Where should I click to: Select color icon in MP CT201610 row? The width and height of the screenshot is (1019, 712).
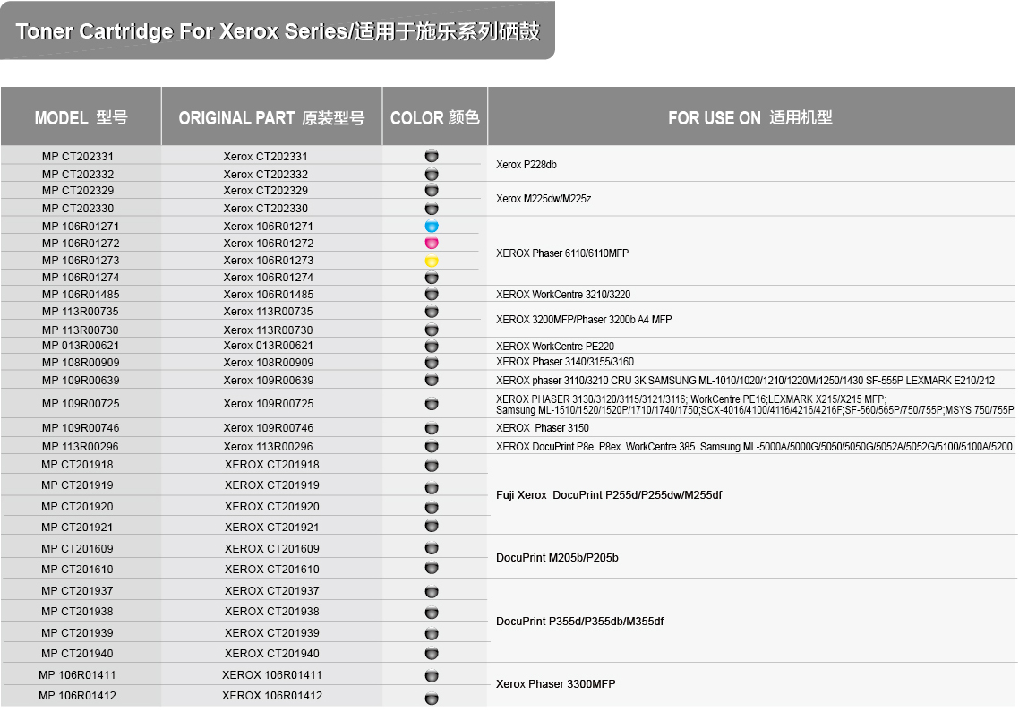(432, 569)
